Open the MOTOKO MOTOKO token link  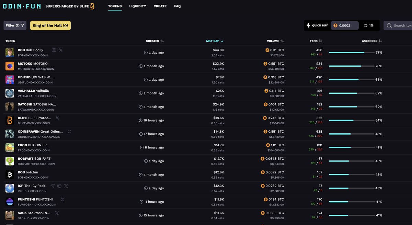coord(33,64)
